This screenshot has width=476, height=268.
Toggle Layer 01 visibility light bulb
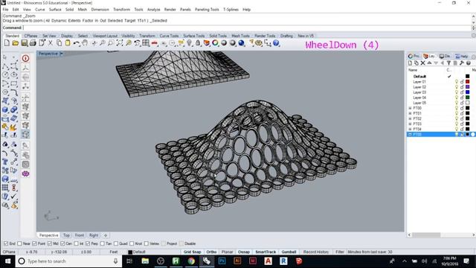coord(456,82)
